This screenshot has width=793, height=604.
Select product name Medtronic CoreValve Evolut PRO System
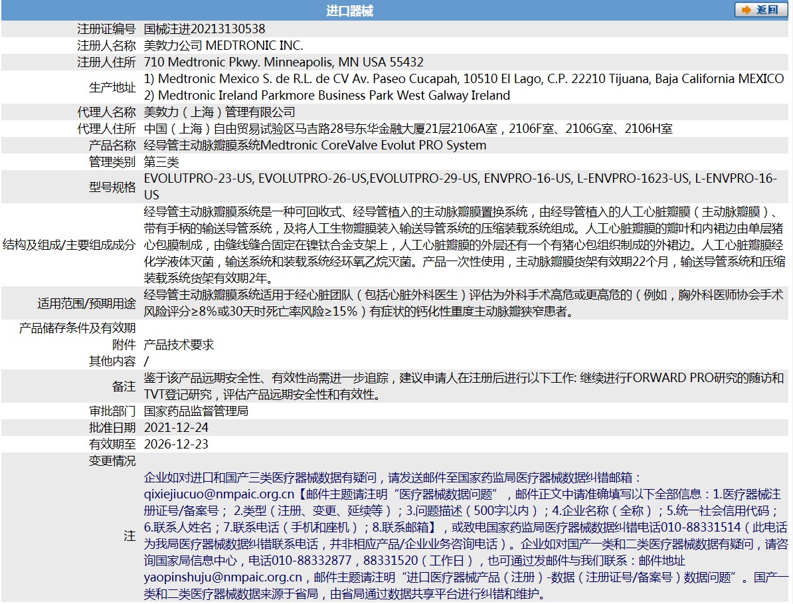(373, 145)
